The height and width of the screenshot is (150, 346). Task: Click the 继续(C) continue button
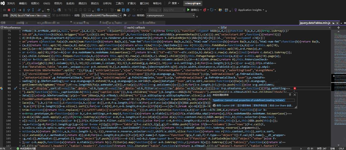193,10
